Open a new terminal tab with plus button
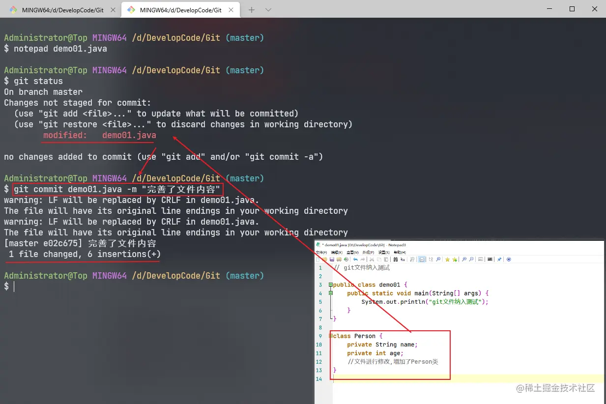The height and width of the screenshot is (404, 606). pos(251,10)
